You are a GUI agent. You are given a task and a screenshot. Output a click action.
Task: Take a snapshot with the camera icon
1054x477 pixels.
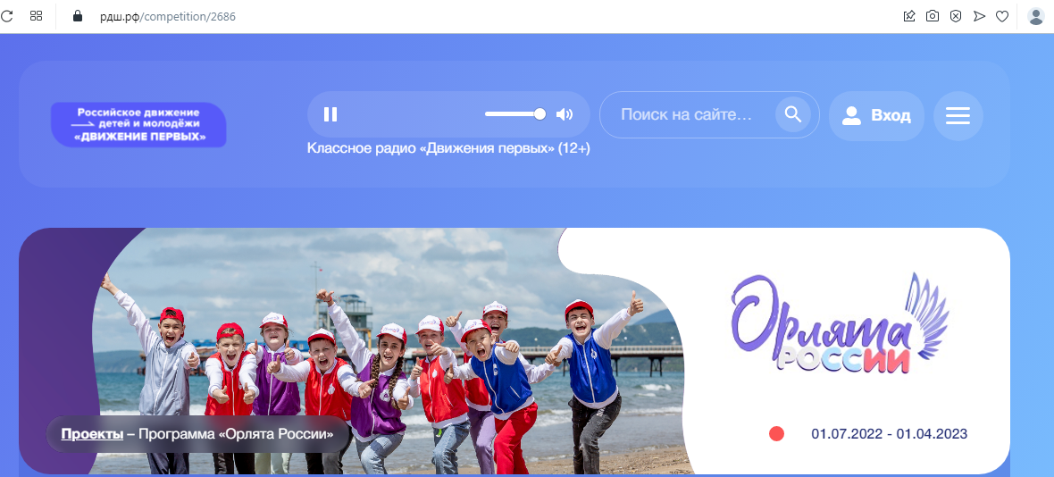[933, 16]
